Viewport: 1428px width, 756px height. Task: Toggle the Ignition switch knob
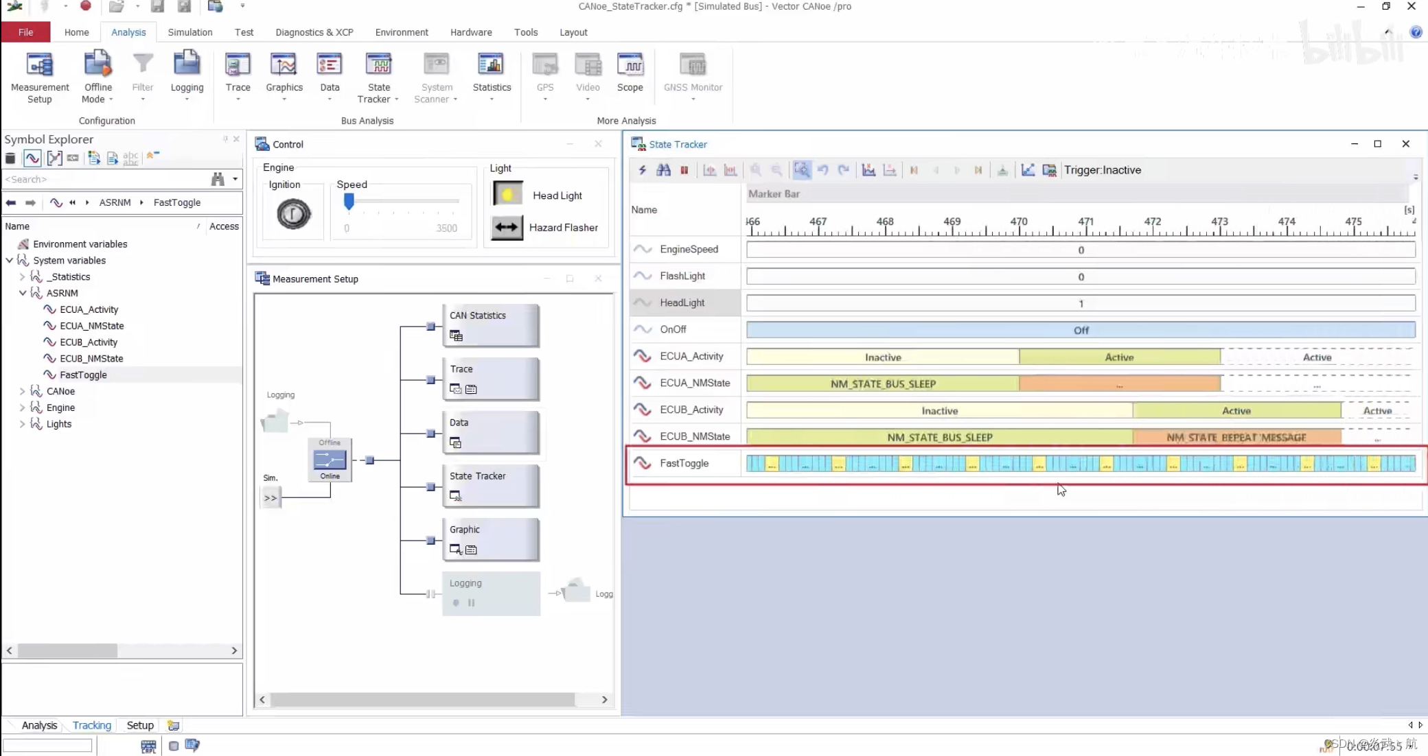coord(293,214)
